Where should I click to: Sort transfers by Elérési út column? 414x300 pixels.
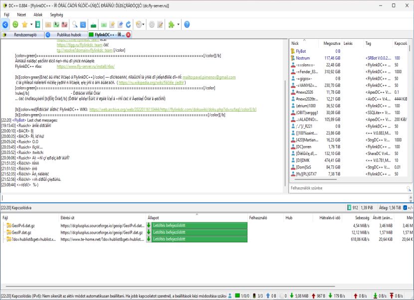[x=102, y=218]
